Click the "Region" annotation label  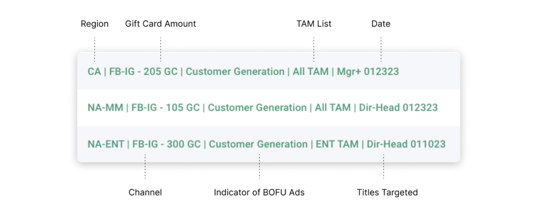[94, 24]
